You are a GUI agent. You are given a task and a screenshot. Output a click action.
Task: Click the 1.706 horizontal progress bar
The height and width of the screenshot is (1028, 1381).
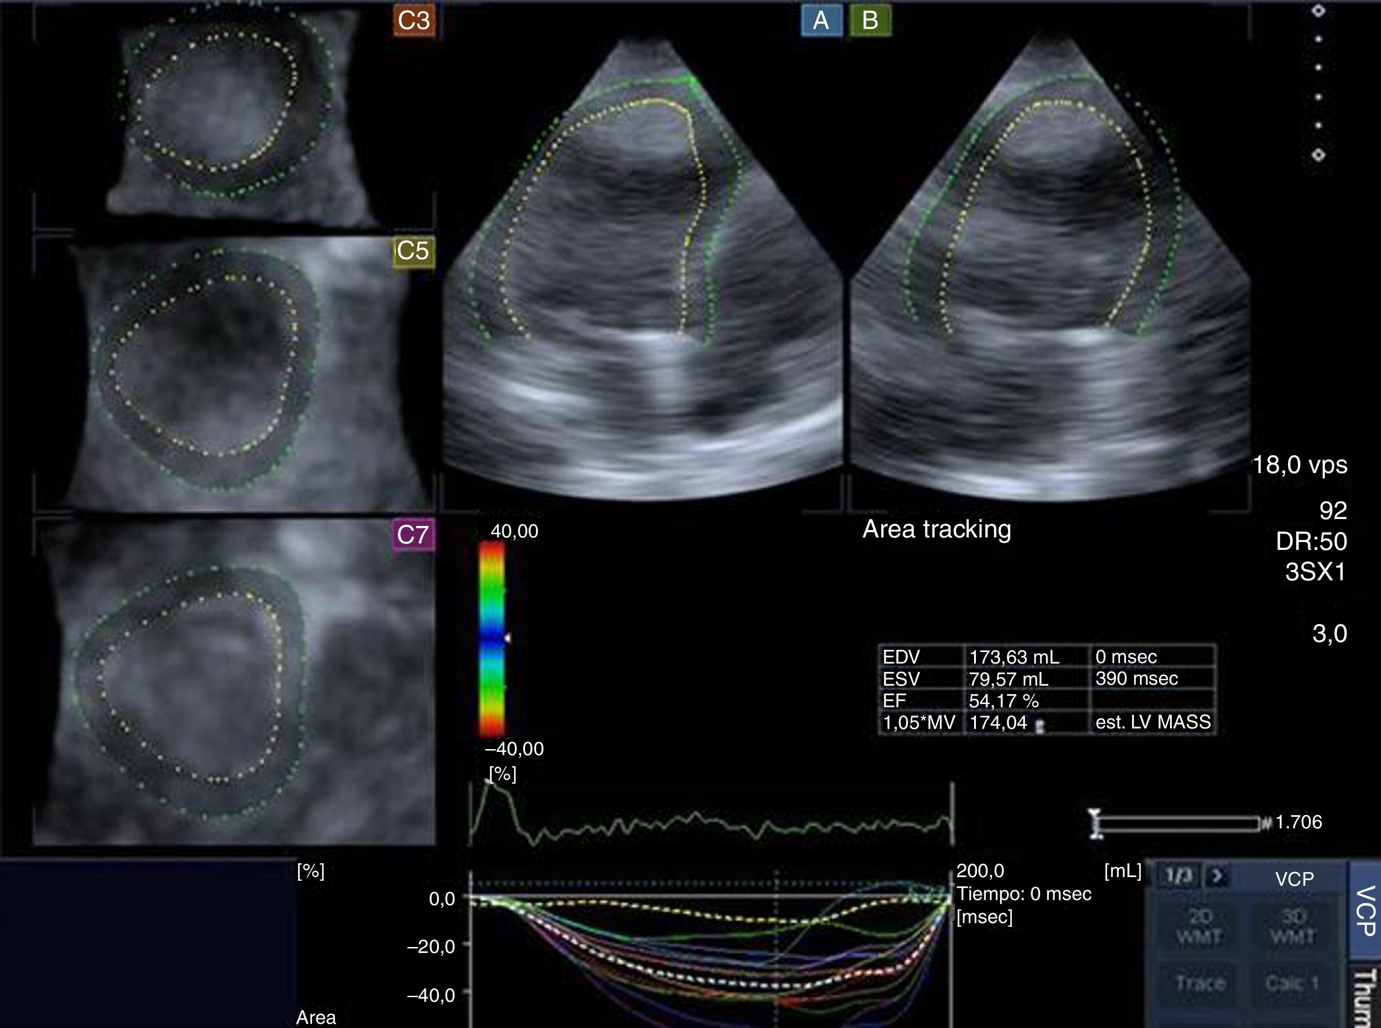click(x=1179, y=824)
